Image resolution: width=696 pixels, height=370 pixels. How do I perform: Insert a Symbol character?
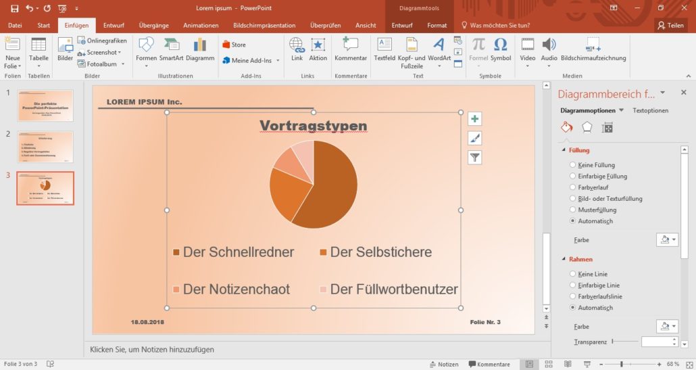coord(501,50)
